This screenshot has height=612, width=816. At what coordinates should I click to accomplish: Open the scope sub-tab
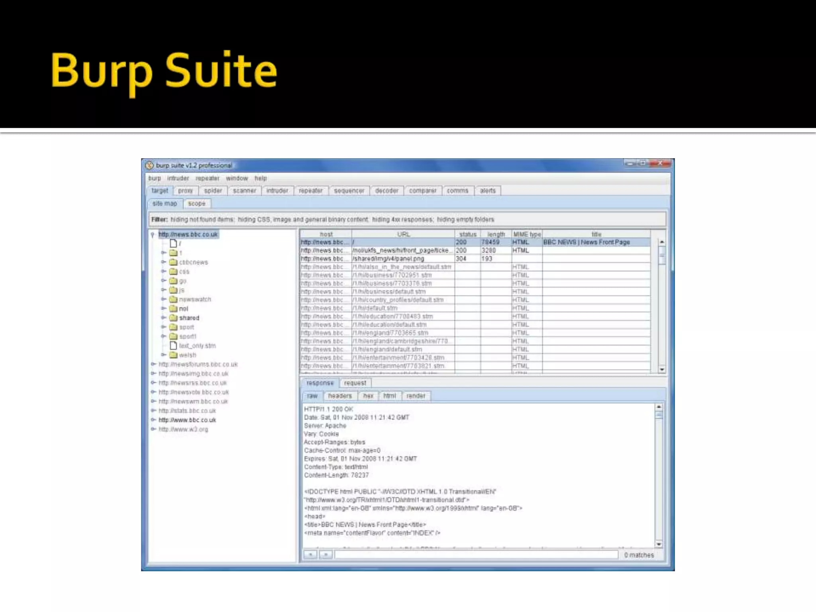coord(197,204)
